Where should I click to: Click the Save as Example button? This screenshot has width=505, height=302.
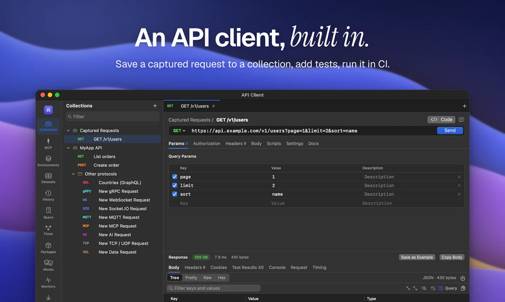[x=417, y=257]
